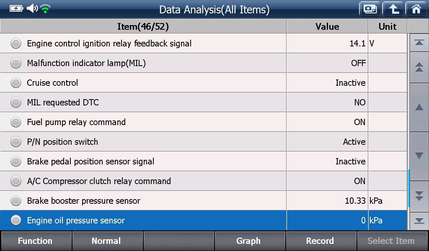Go back with the up-arrow return icon
429x251 pixels.
pos(393,9)
